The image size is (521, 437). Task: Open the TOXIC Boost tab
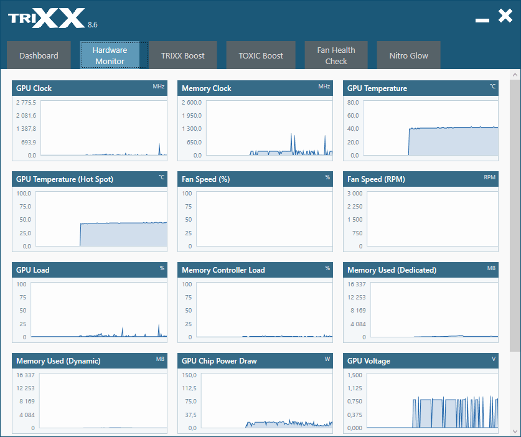pos(260,55)
